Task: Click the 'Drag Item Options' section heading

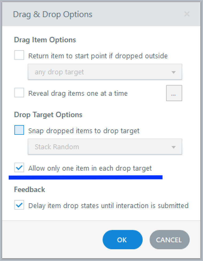Action: point(45,40)
